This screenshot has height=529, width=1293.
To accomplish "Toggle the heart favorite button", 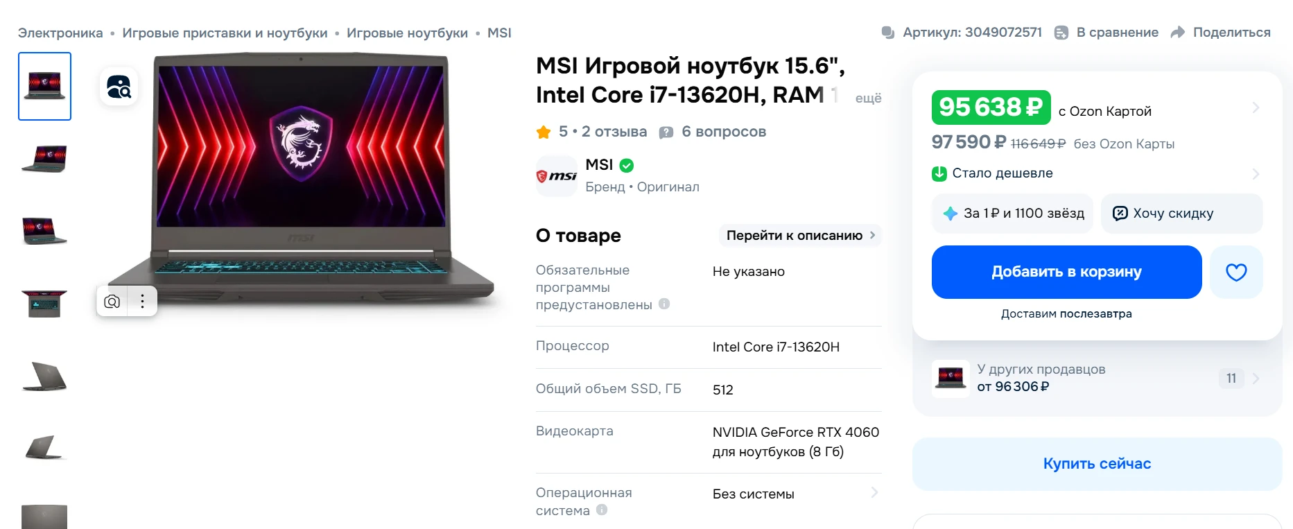I will tap(1236, 272).
